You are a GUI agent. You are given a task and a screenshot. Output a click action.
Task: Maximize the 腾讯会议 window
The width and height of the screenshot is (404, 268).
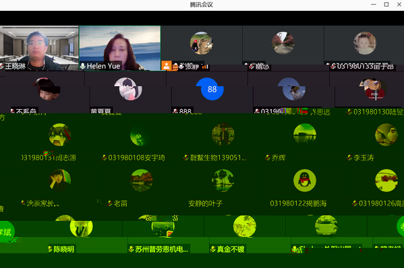click(386, 4)
